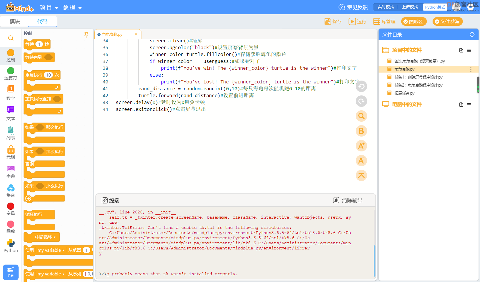The width and height of the screenshot is (480, 282).
Task: Open 库管理
Action: (x=384, y=21)
